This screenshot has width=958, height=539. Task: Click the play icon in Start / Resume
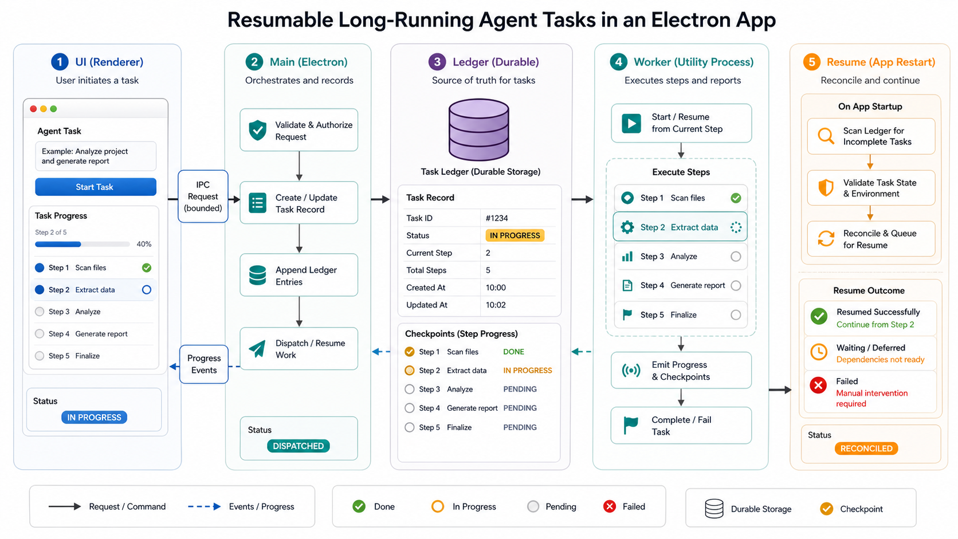631,123
